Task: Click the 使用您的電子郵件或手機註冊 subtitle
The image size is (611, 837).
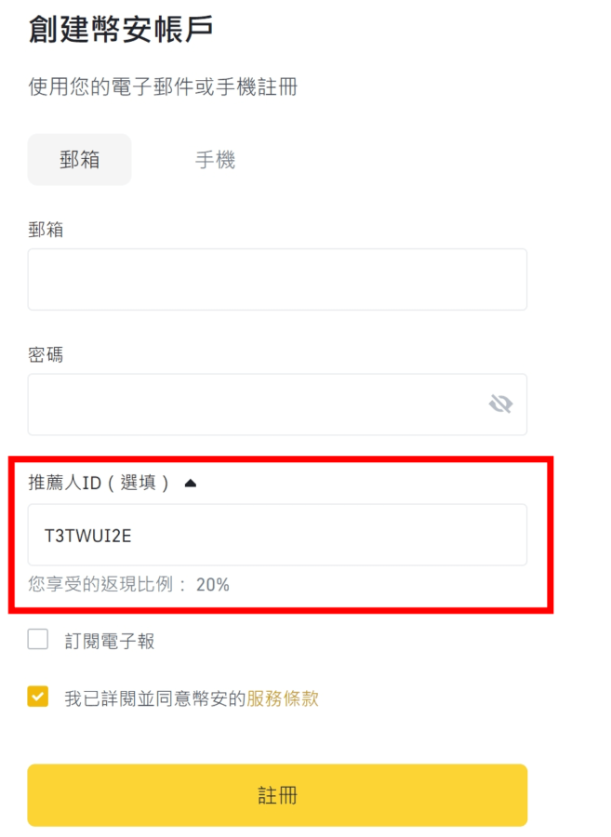Action: point(163,86)
